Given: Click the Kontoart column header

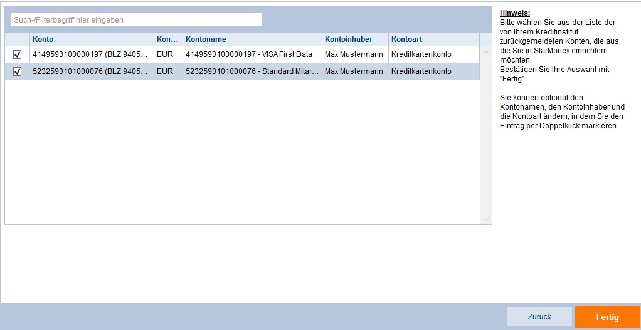Looking at the screenshot, I should coord(433,39).
